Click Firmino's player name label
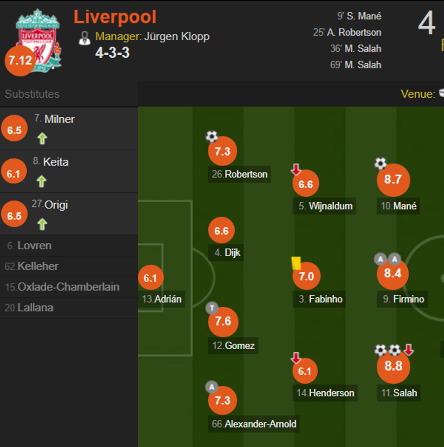Viewport: 444px width, 447px height. (x=409, y=299)
